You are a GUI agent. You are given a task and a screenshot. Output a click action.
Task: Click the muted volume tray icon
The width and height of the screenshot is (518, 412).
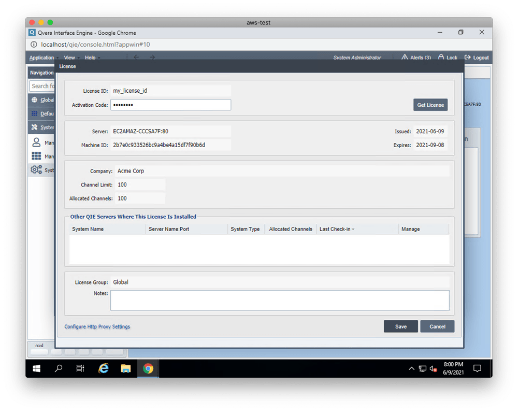pos(434,368)
